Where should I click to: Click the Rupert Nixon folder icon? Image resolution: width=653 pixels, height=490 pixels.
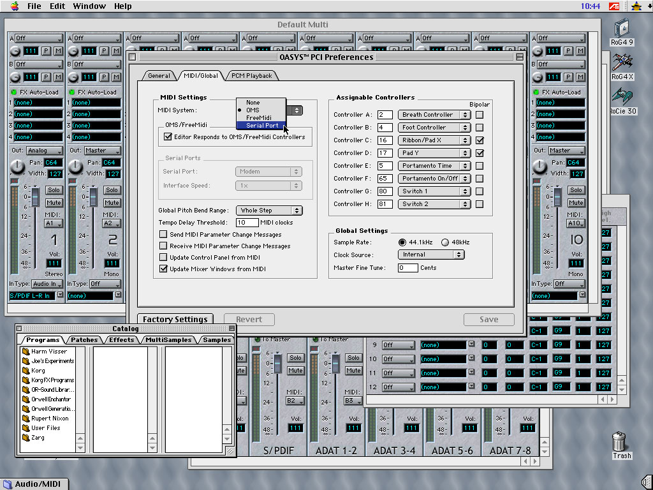pos(26,419)
